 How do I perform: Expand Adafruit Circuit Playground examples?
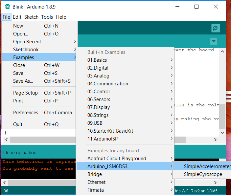tap(125, 159)
